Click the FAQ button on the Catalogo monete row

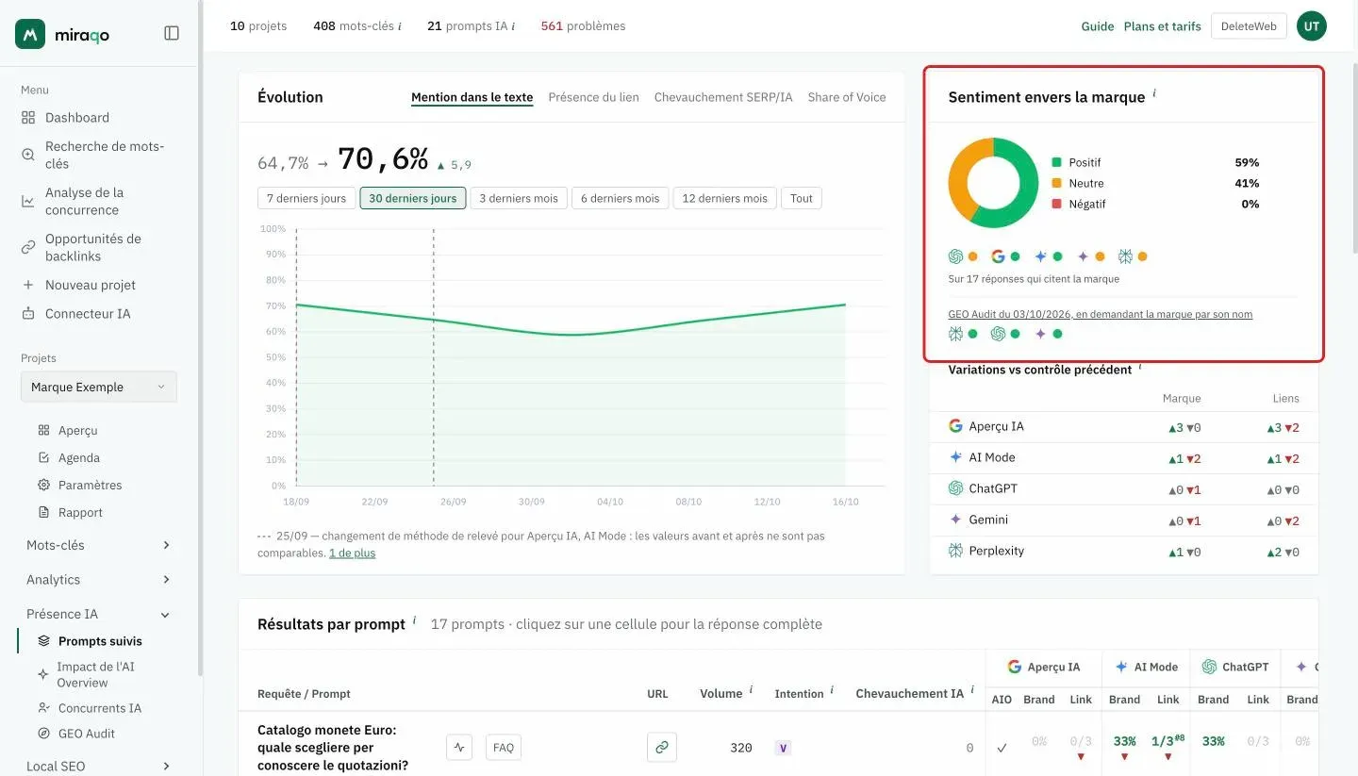[x=504, y=748]
